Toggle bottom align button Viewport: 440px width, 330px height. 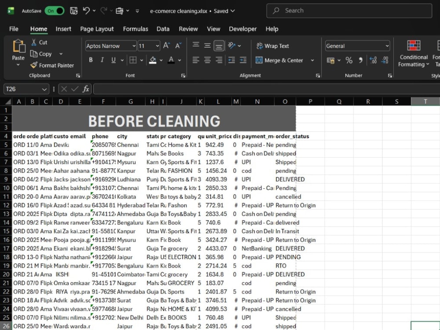pyautogui.click(x=219, y=45)
